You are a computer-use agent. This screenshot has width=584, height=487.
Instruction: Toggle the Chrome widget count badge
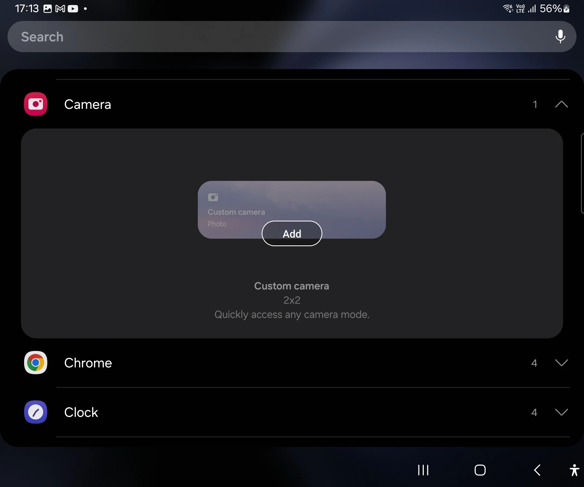534,363
